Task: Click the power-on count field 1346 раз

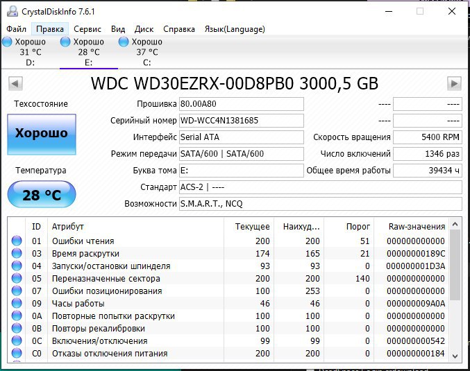Action: click(x=428, y=154)
